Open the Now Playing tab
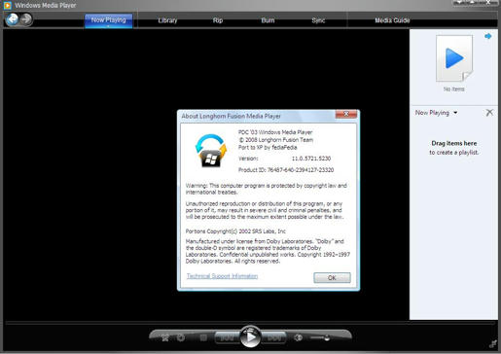This screenshot has height=354, width=501. [x=108, y=20]
